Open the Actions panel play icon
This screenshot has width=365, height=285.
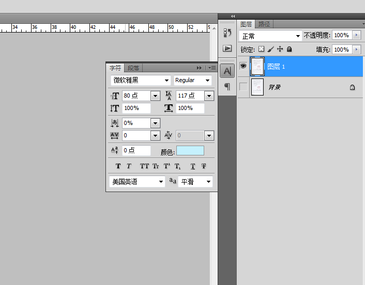[x=227, y=48]
